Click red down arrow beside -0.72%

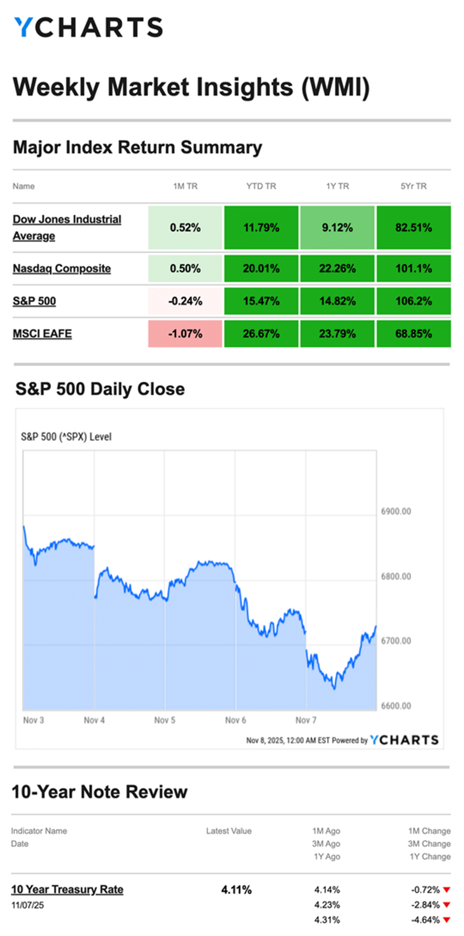click(x=446, y=889)
